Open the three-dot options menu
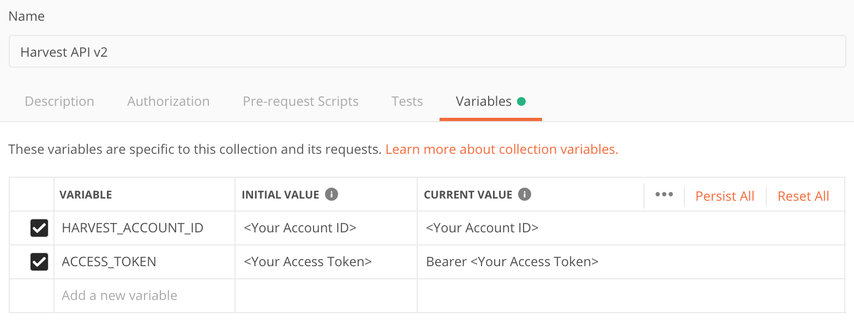This screenshot has height=324, width=854. click(664, 195)
